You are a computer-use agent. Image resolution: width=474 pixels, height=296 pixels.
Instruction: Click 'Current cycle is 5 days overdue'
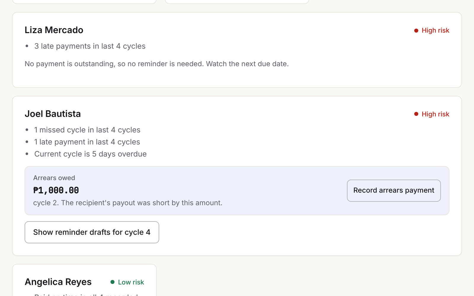coord(90,154)
